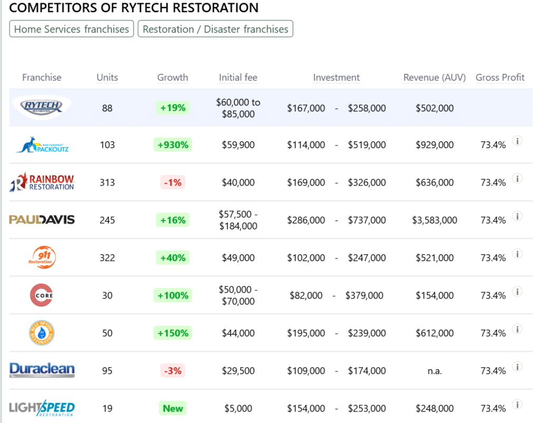540x423 pixels.
Task: Click the New growth badge
Action: pos(172,408)
